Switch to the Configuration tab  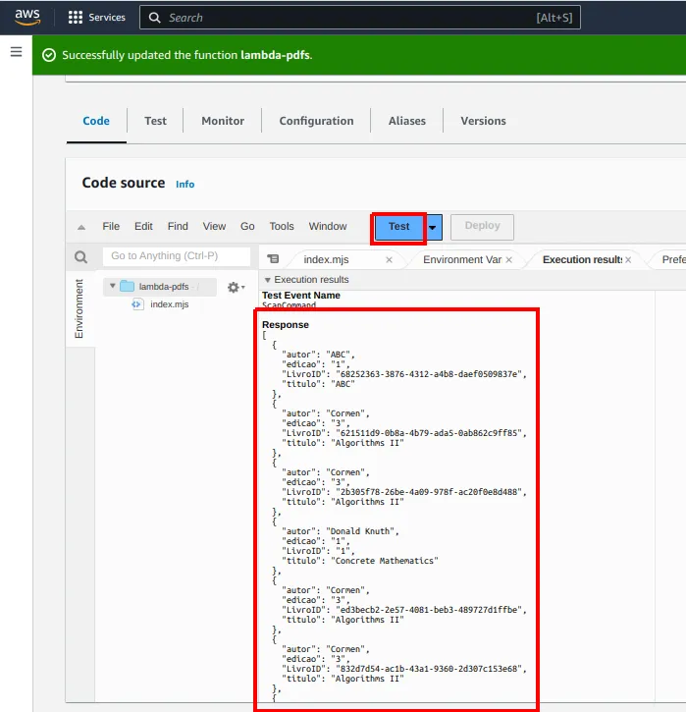point(316,121)
